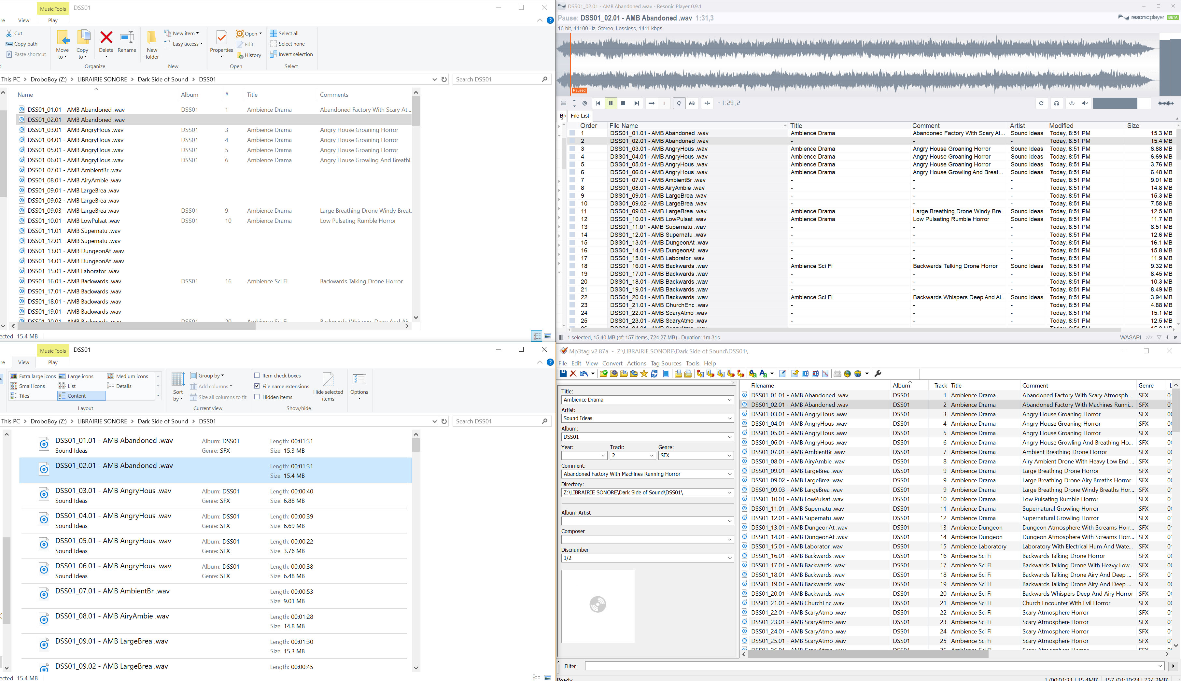Expand the Genre dropdown in Mp3tag
Image resolution: width=1181 pixels, height=681 pixels.
click(x=729, y=455)
